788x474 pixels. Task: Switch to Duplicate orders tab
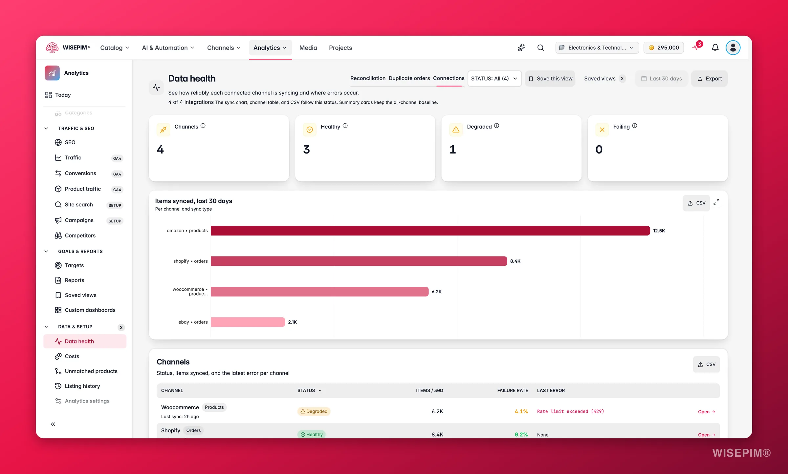[409, 78]
